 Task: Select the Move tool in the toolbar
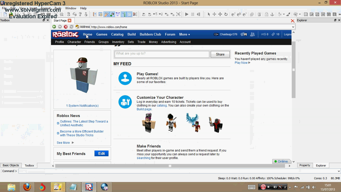214,14
